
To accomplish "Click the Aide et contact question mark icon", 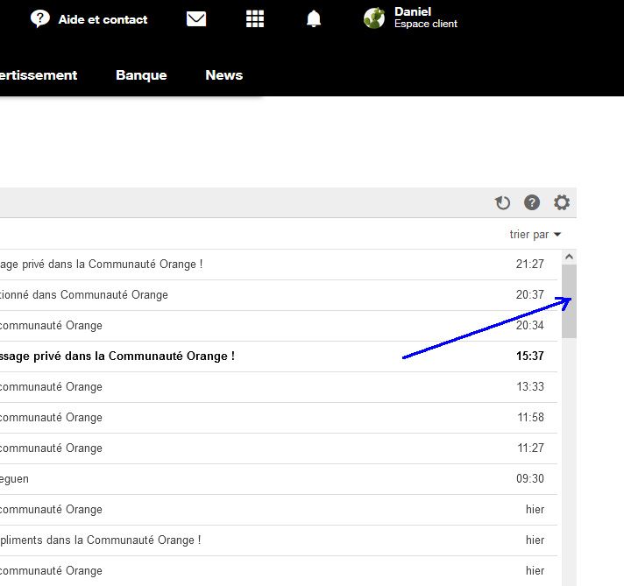I will [40, 19].
